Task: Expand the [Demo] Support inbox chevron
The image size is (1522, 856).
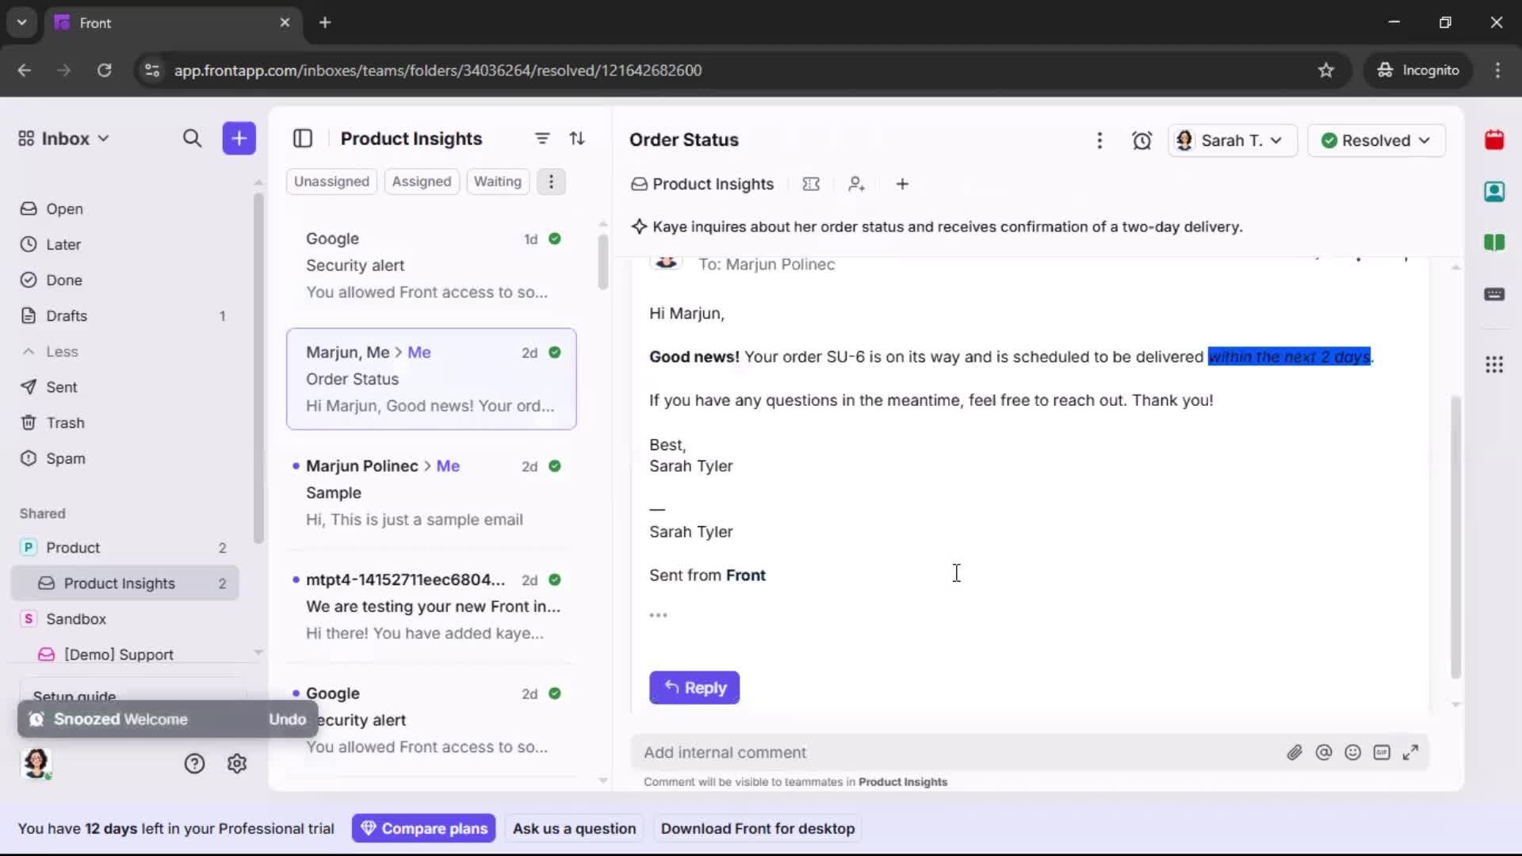Action: coord(258,652)
